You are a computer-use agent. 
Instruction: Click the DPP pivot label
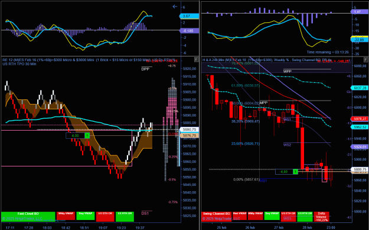click(x=145, y=69)
